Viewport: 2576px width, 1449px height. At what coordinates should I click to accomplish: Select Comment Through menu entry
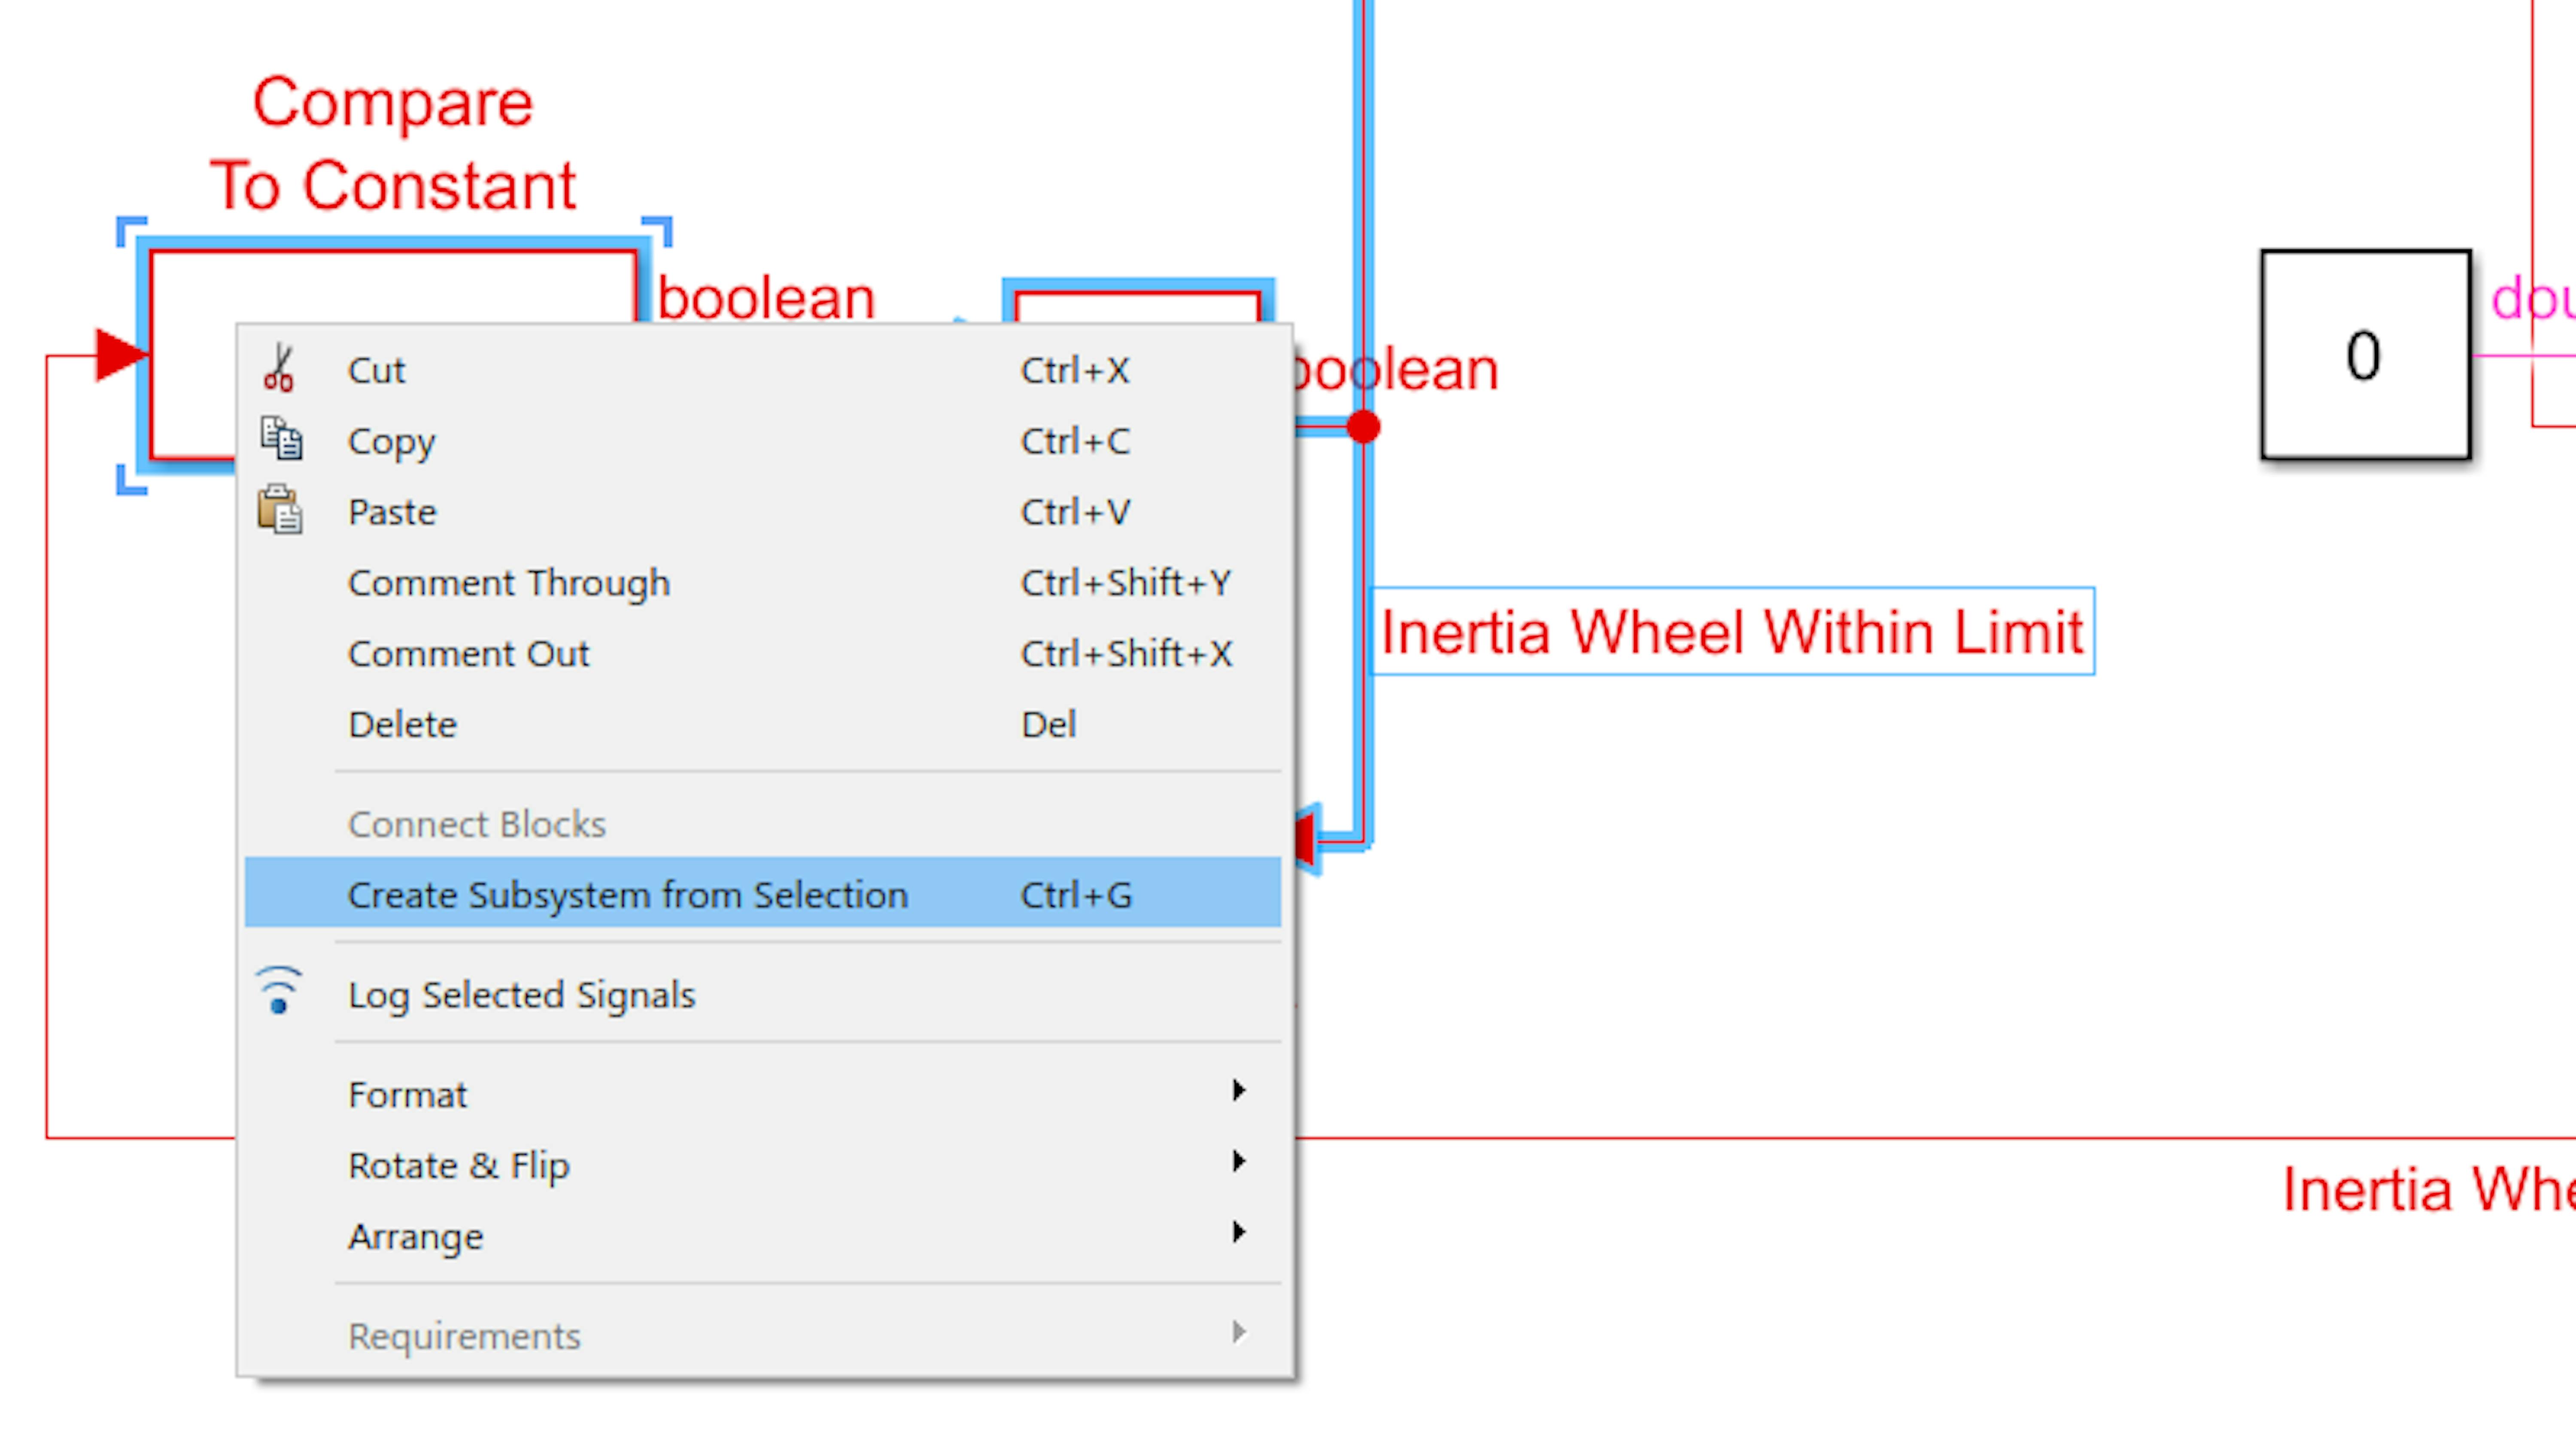coord(763,583)
